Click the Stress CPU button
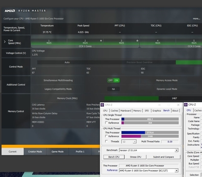 click(x=135, y=157)
